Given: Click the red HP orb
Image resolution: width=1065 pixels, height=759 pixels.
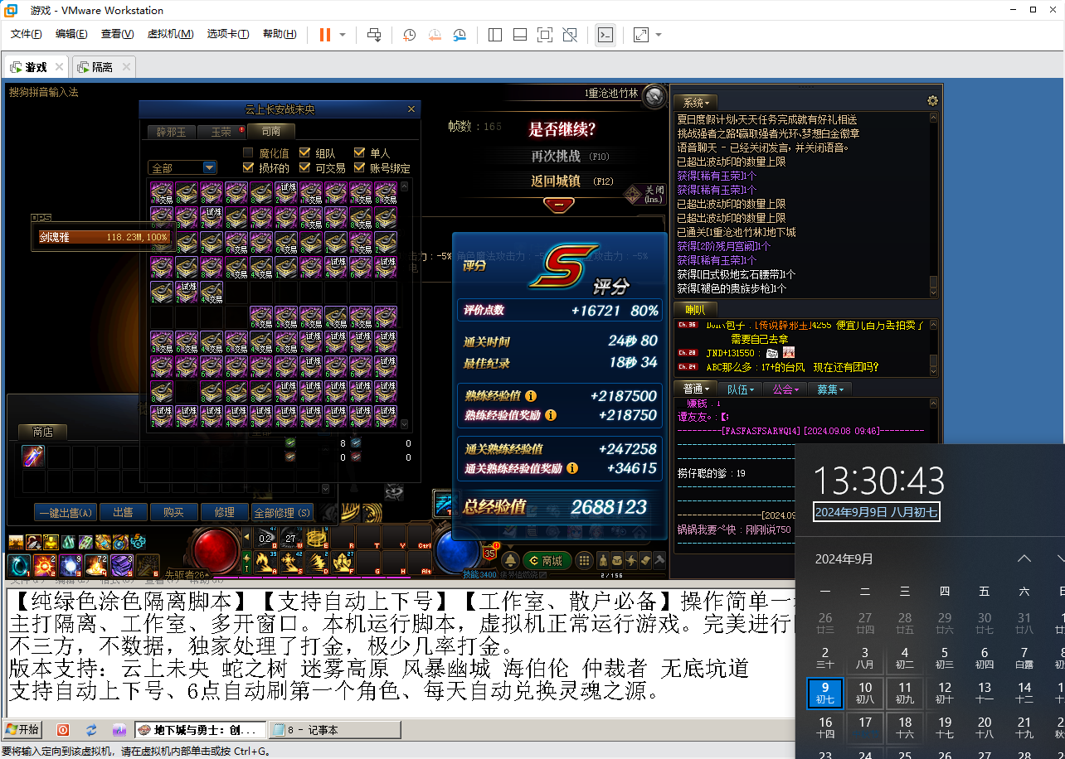Looking at the screenshot, I should [x=216, y=550].
